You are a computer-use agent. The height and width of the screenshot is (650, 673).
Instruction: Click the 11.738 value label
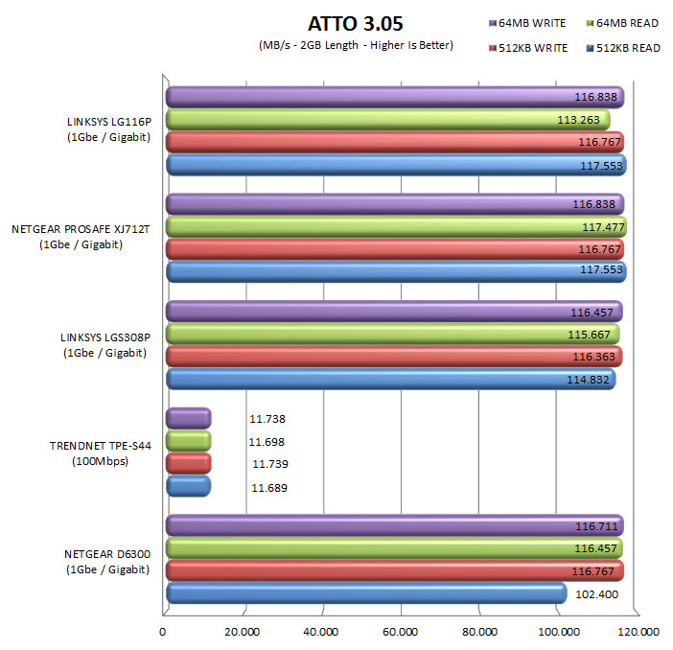[x=267, y=419]
